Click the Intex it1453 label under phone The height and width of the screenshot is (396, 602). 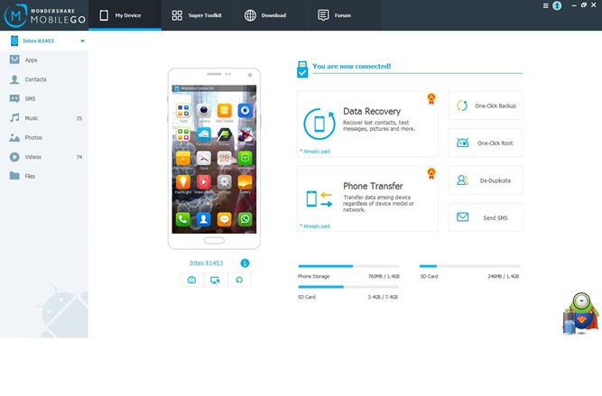pyautogui.click(x=206, y=262)
